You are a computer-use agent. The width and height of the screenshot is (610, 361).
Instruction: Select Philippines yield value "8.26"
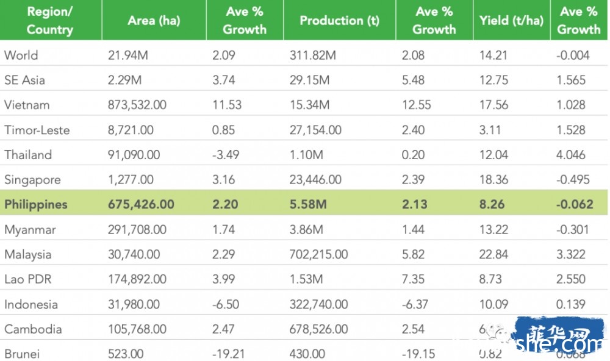tap(492, 205)
